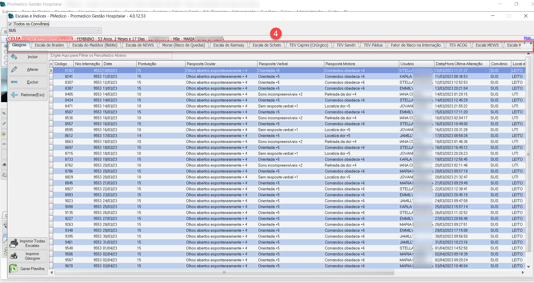Click the Mais... link
Viewport: 534px width, 283px height.
coord(528,38)
